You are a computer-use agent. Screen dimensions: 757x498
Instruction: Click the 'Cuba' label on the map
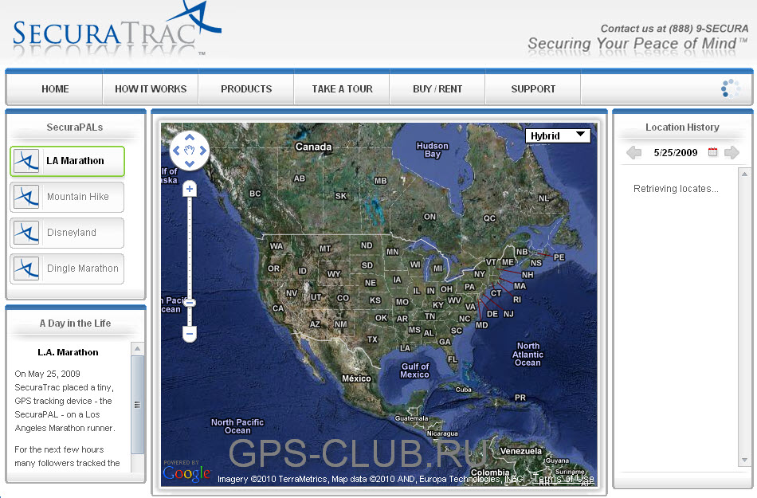(x=464, y=390)
